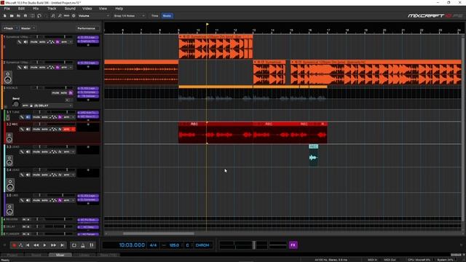Open the Track menu
This screenshot has height=262, width=466.
pyautogui.click(x=52, y=9)
